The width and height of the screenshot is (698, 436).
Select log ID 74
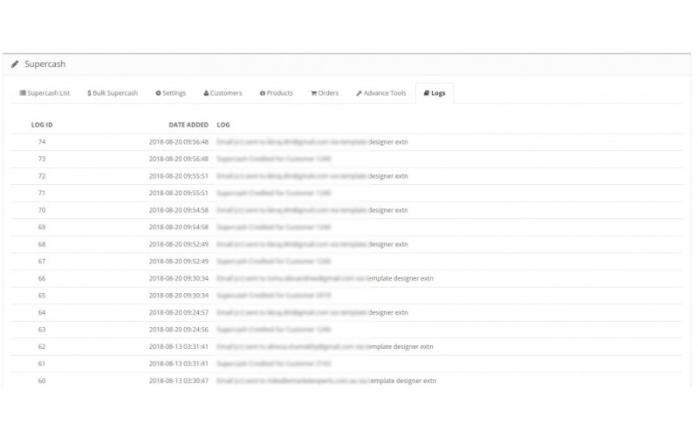pyautogui.click(x=42, y=142)
